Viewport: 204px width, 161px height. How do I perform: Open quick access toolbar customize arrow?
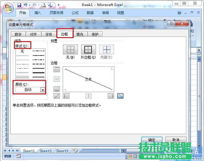click(x=59, y=5)
